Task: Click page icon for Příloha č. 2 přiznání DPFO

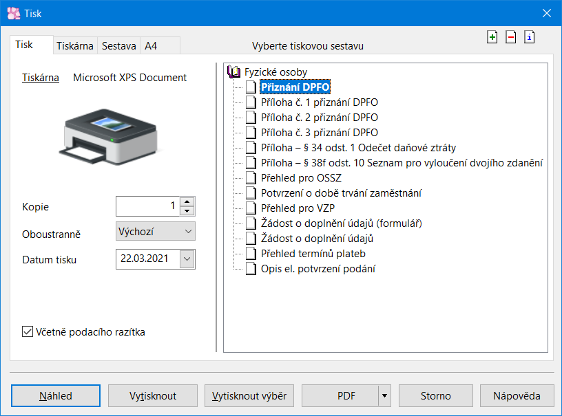Action: pyautogui.click(x=251, y=118)
